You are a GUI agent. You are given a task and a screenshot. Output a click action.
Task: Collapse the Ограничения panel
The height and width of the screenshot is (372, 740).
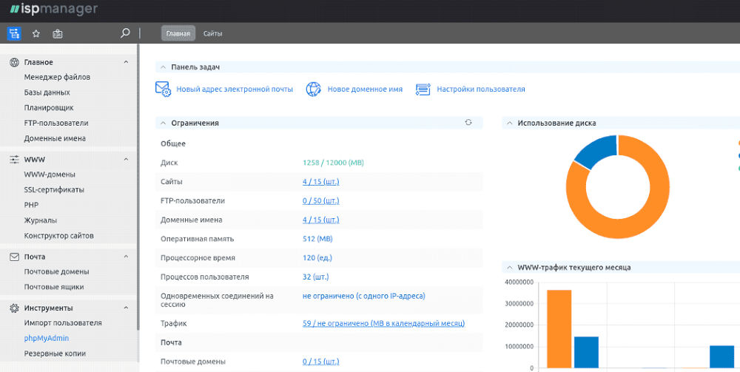[164, 123]
